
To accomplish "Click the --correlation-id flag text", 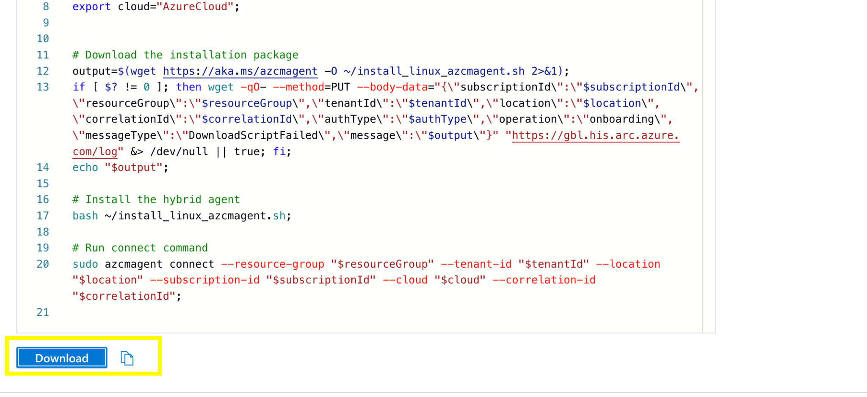I will (544, 280).
